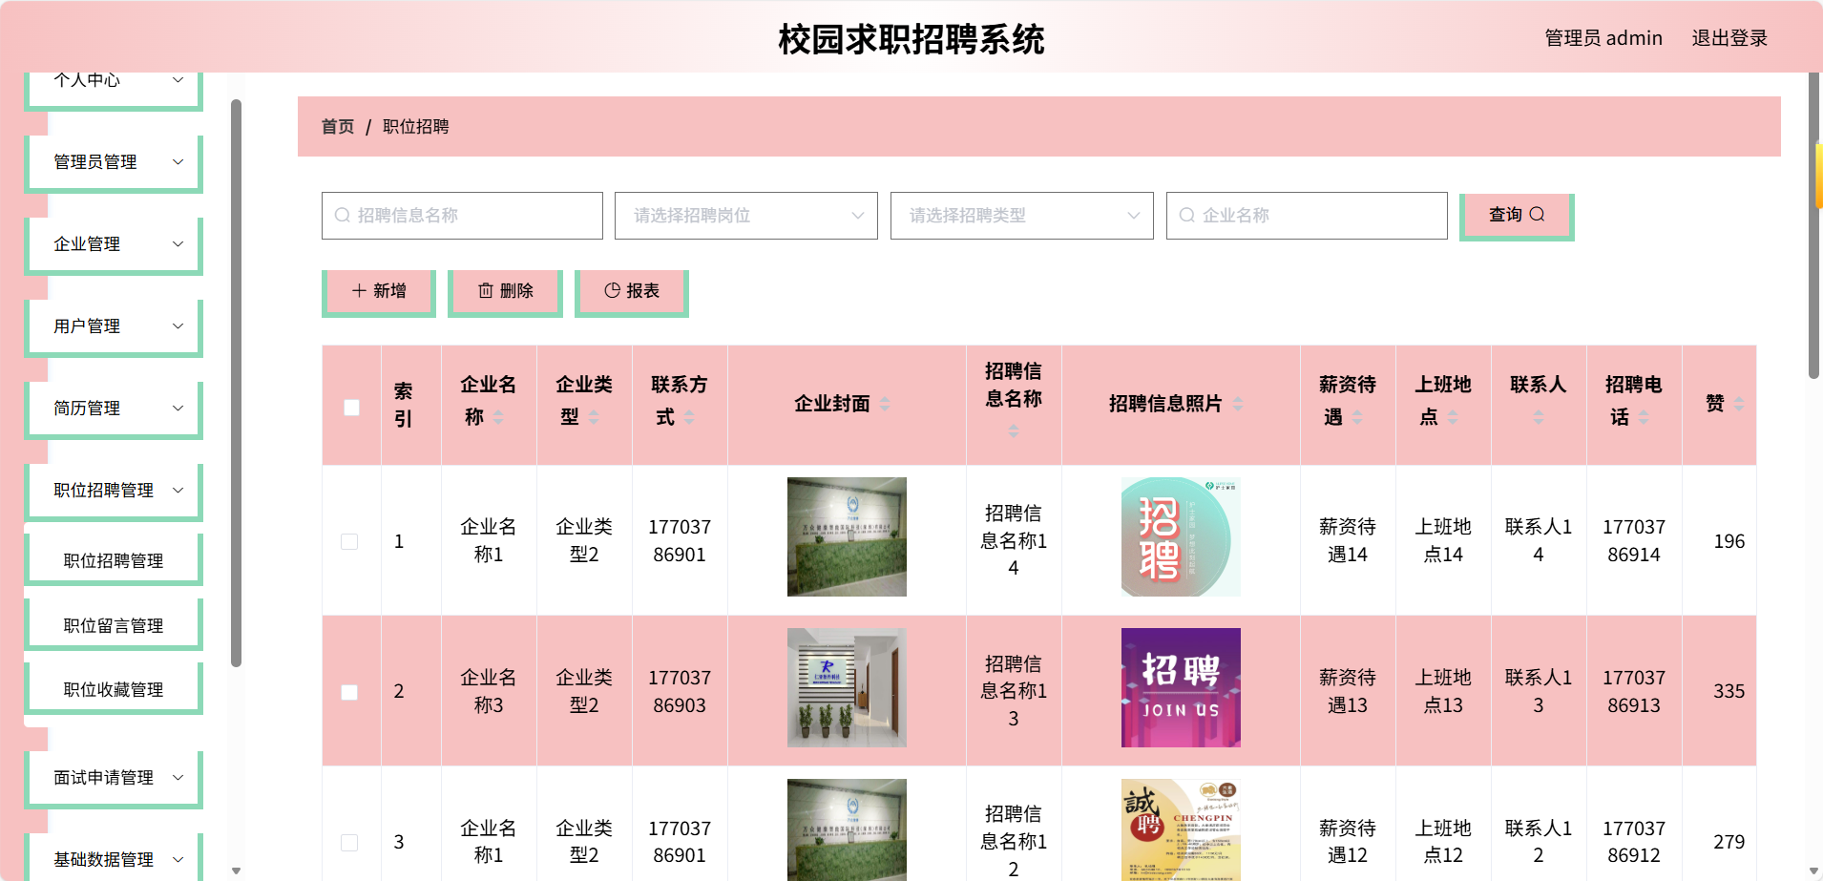The height and width of the screenshot is (881, 1823).
Task: Expand the 用户管理 sidebar menu
Action: click(x=115, y=326)
